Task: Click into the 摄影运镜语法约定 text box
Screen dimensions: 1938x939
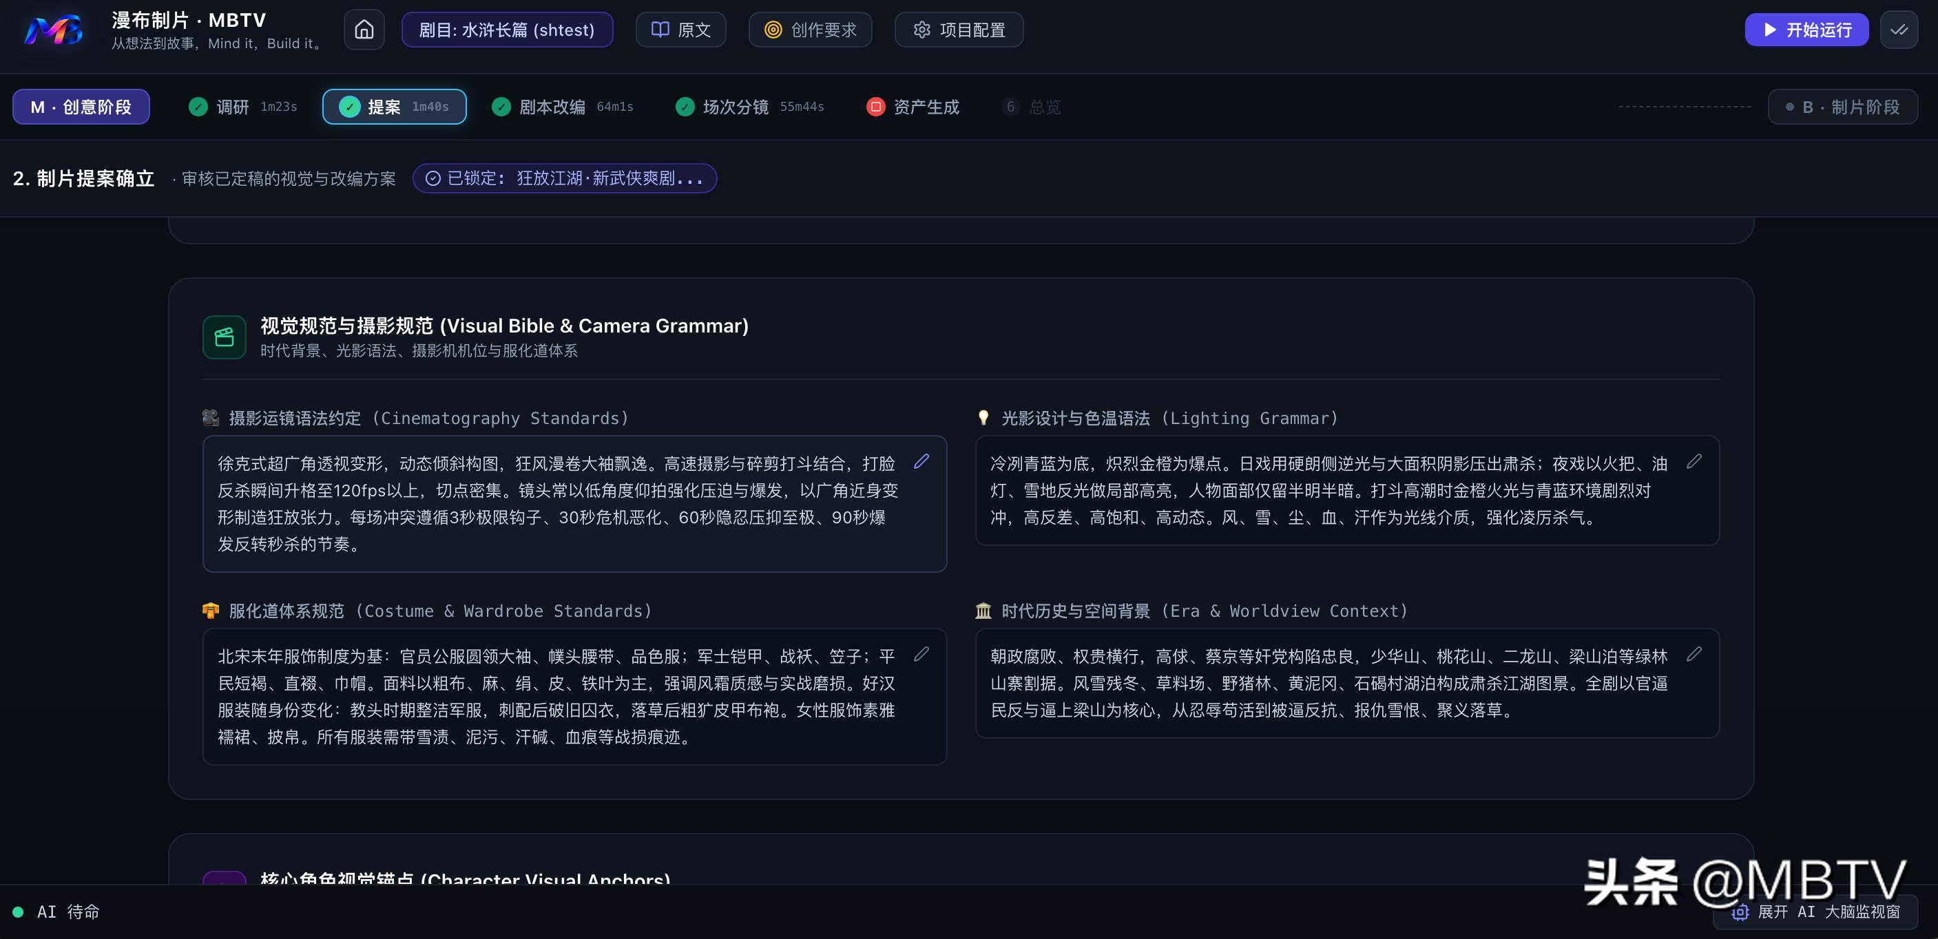Action: coord(575,504)
